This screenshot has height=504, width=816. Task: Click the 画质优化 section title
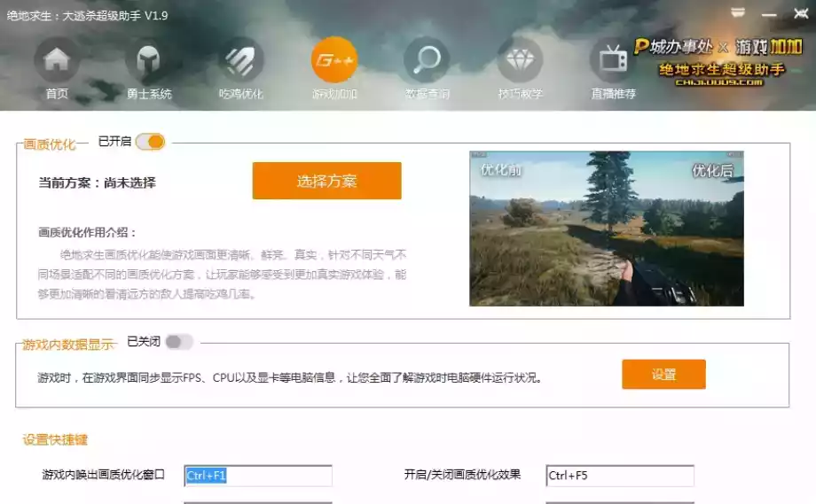coord(50,144)
